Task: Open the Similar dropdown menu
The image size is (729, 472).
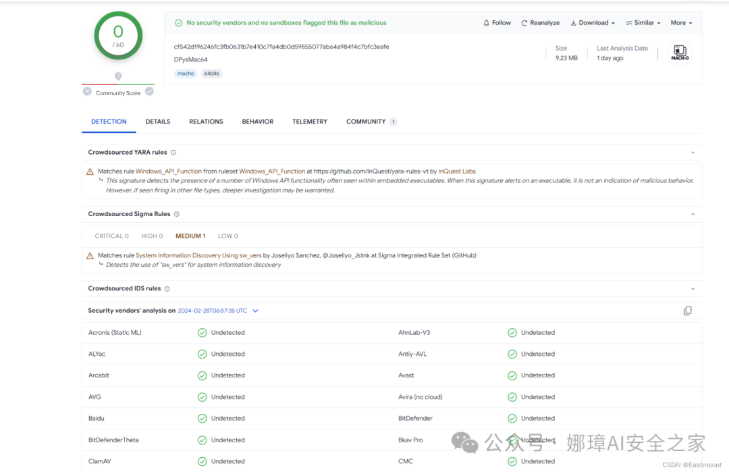Action: coord(643,23)
